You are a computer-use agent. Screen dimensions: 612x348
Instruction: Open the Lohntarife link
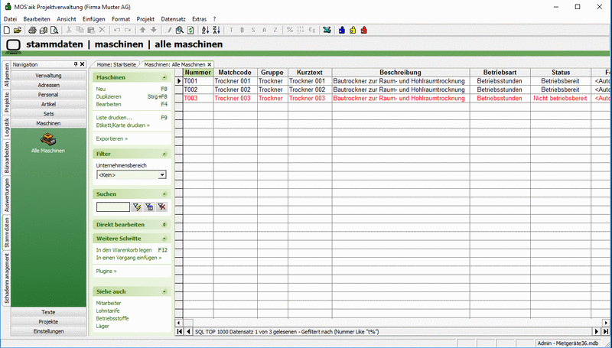[108, 311]
